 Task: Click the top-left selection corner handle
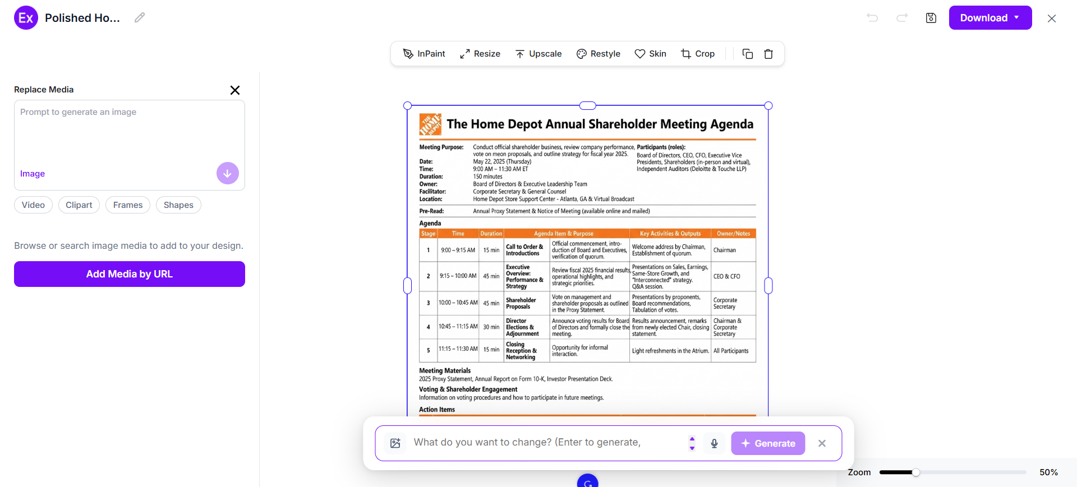click(x=408, y=105)
